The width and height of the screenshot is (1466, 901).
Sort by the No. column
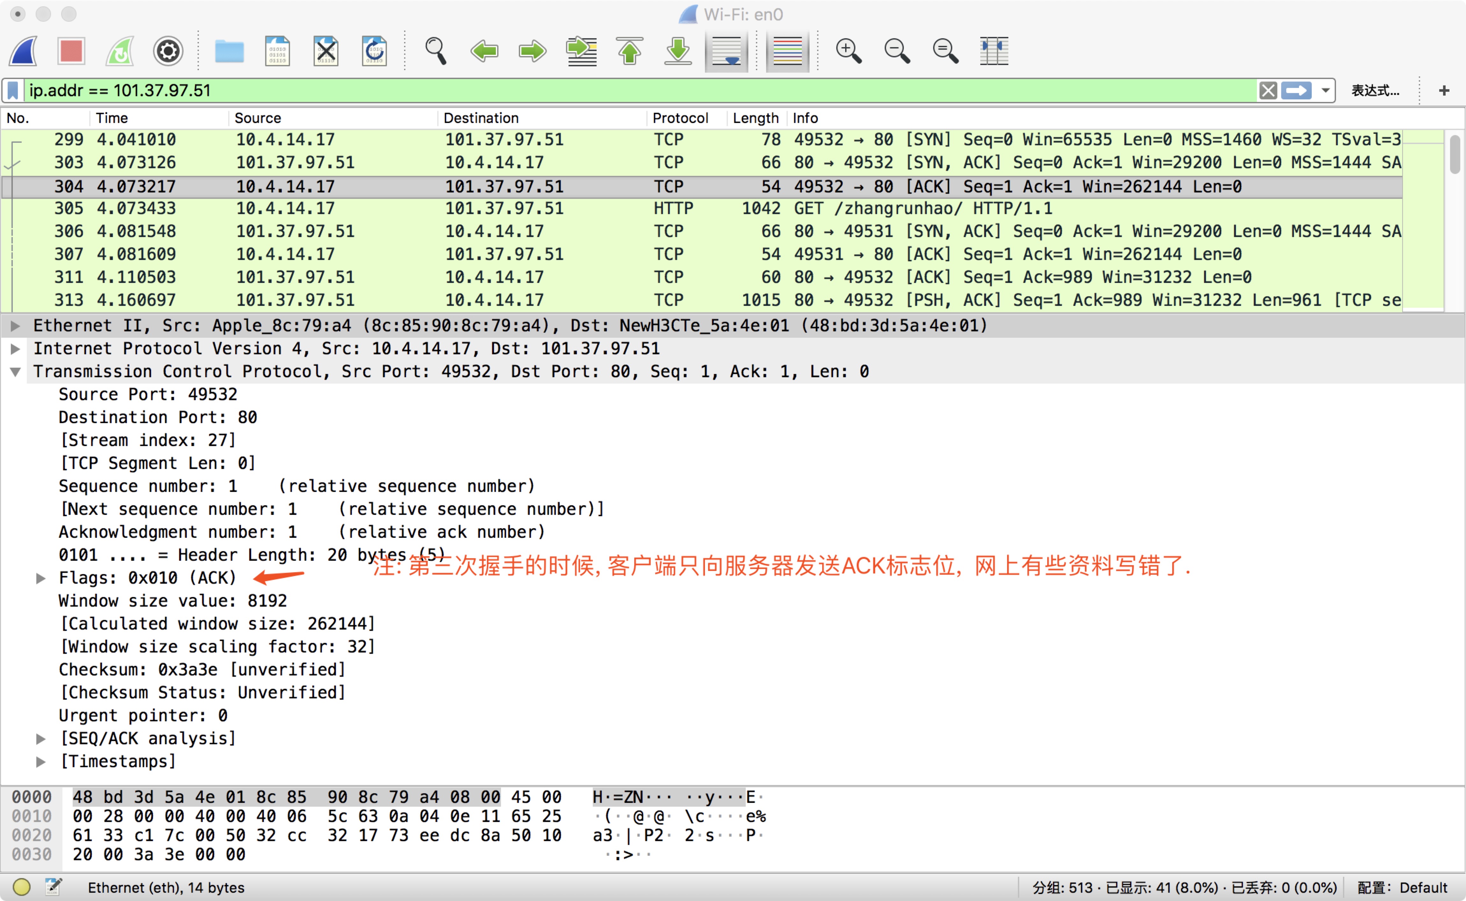click(x=45, y=118)
